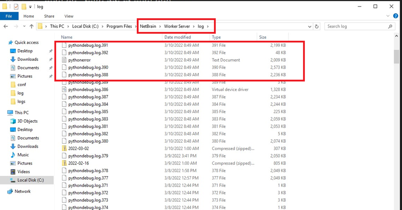Open the Music folder in sidebar

tap(23, 155)
